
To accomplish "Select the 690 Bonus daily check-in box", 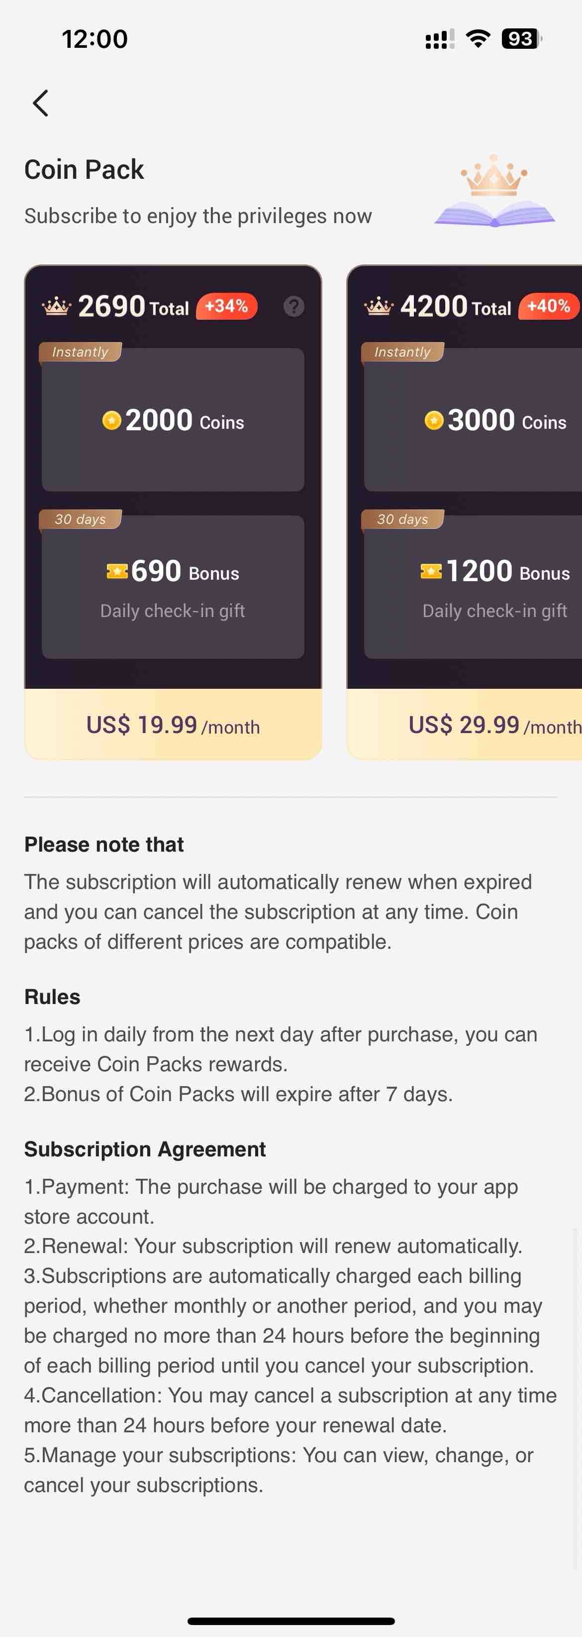I will 173,587.
